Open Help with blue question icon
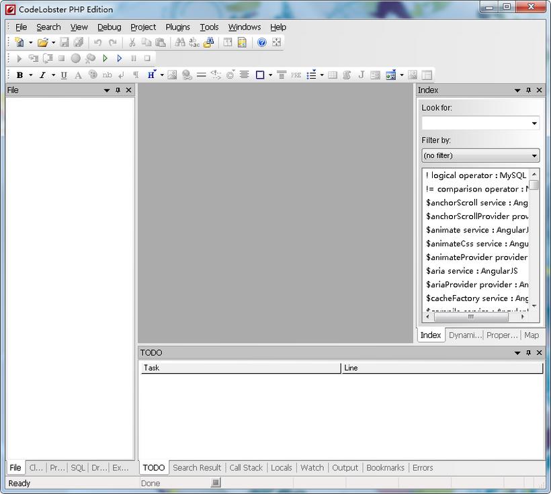Screen dimensions: 551x494 pyautogui.click(x=262, y=42)
